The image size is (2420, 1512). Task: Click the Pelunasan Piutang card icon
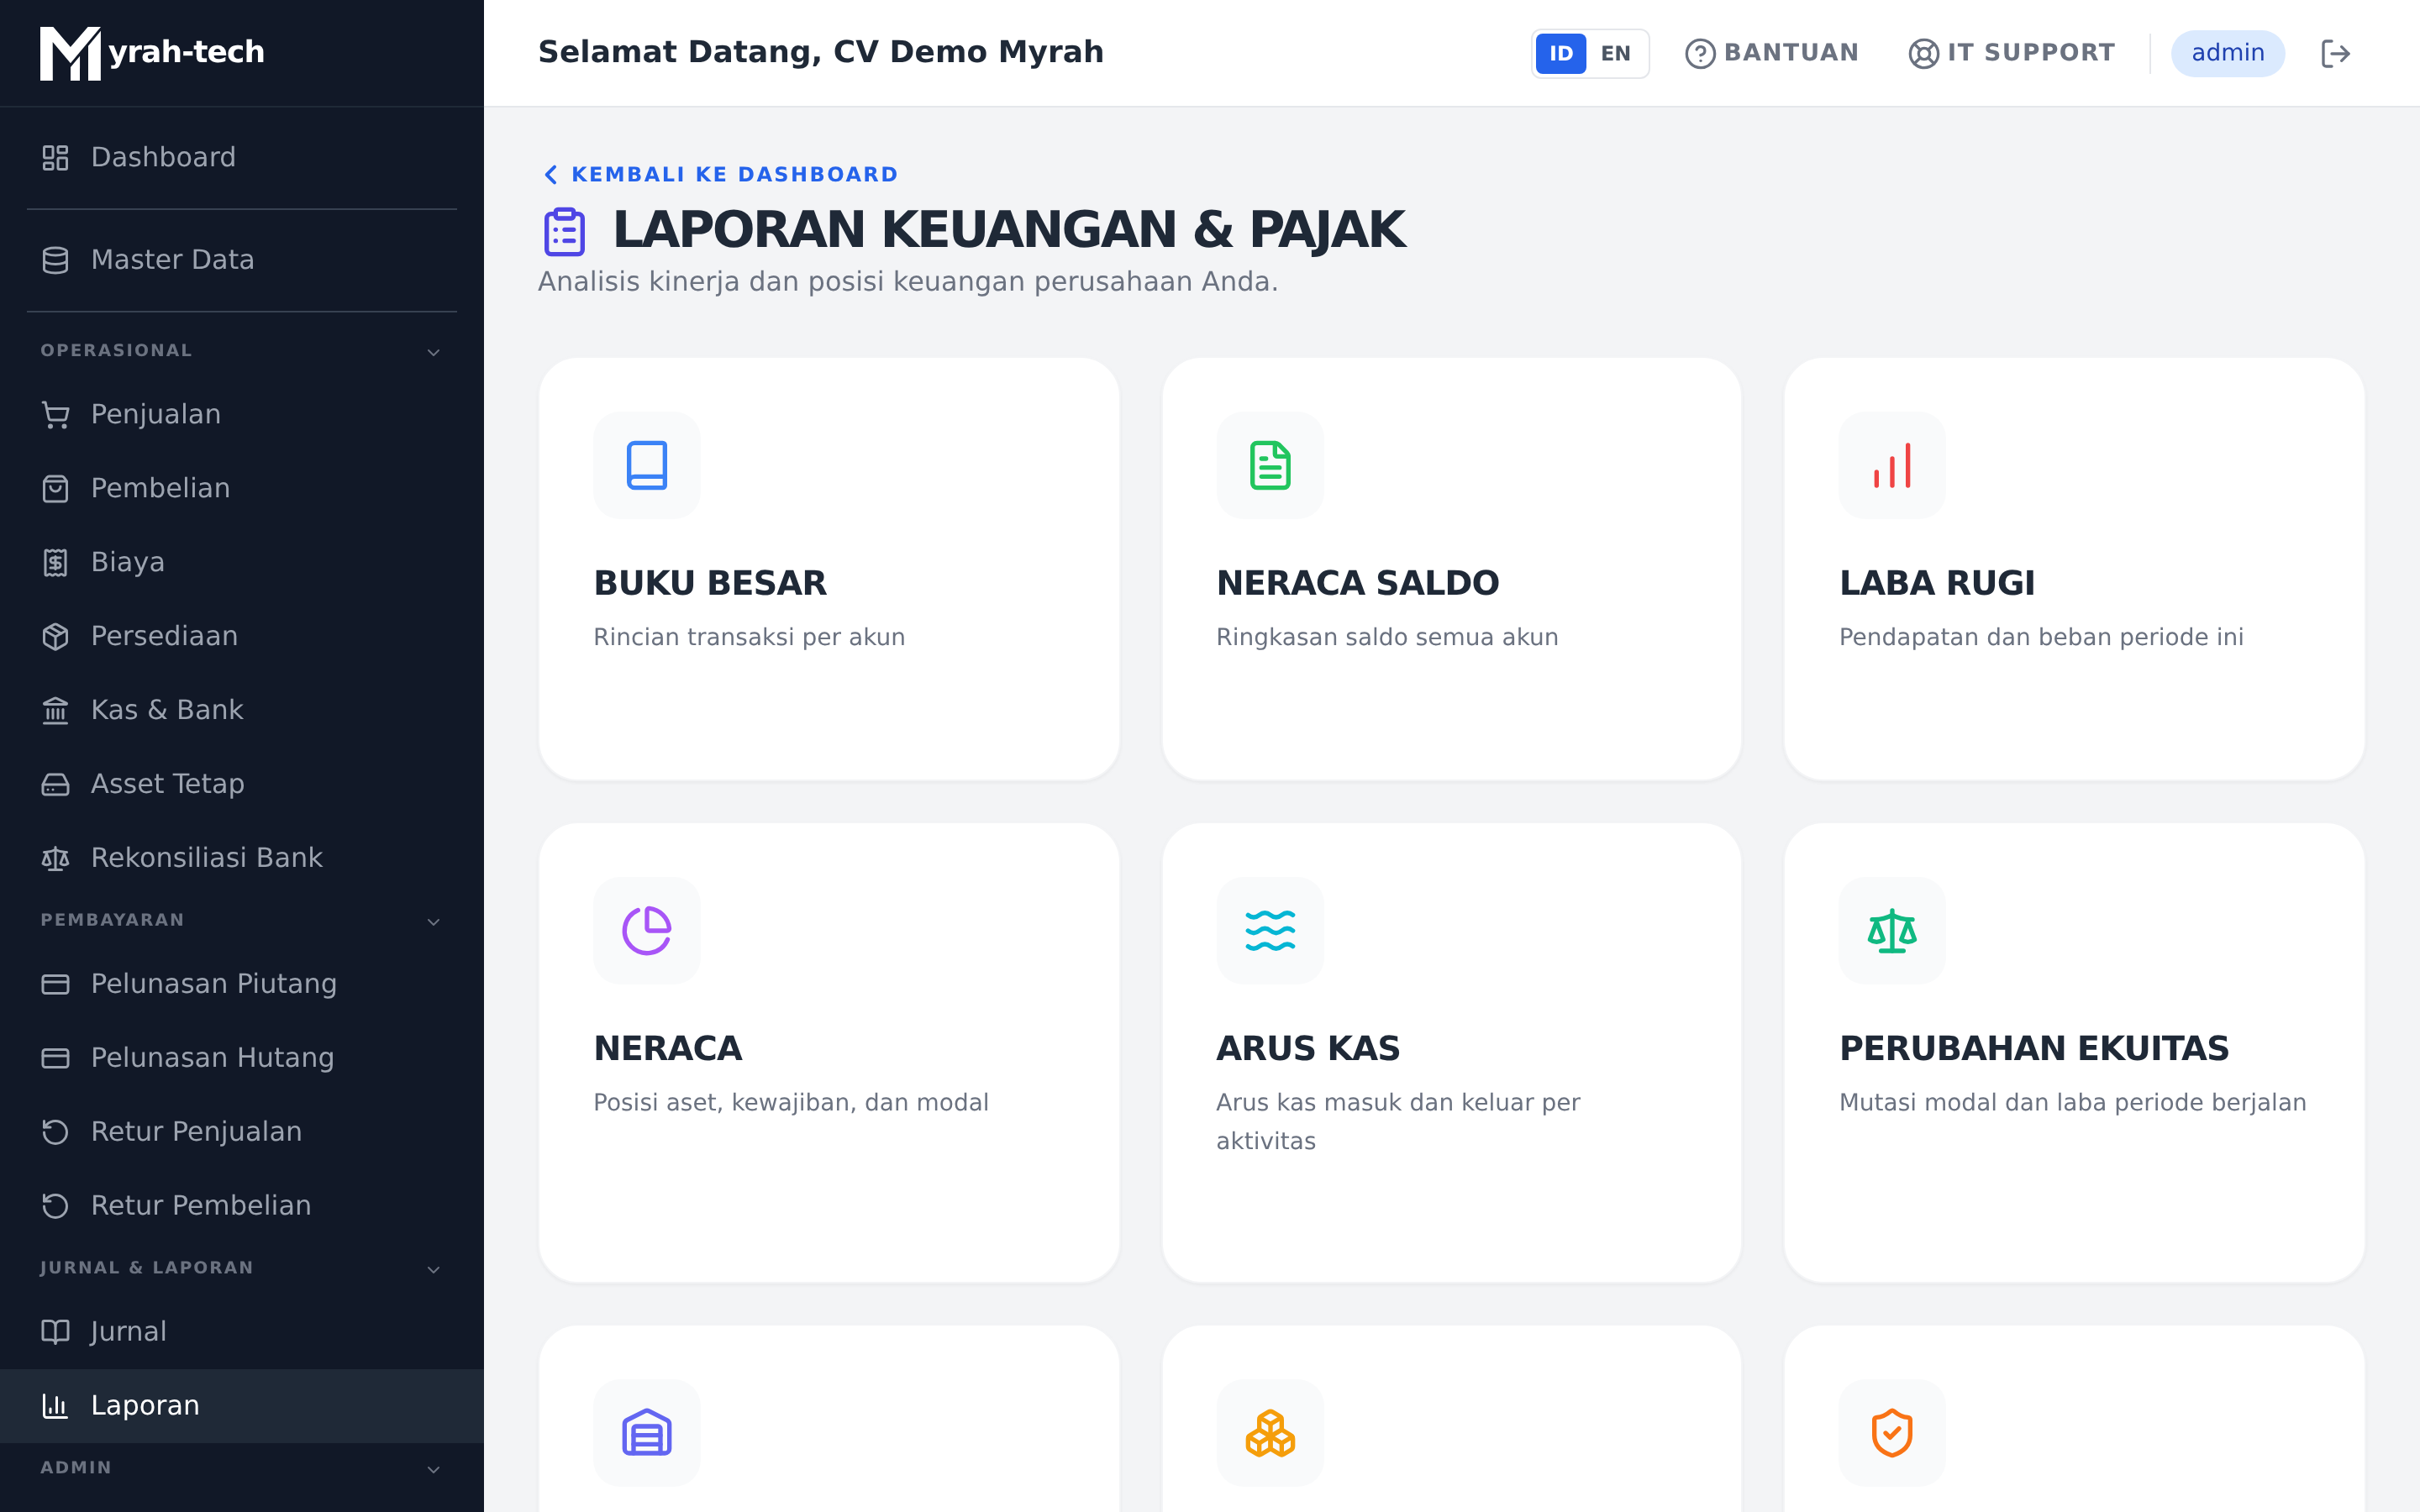coord(55,984)
